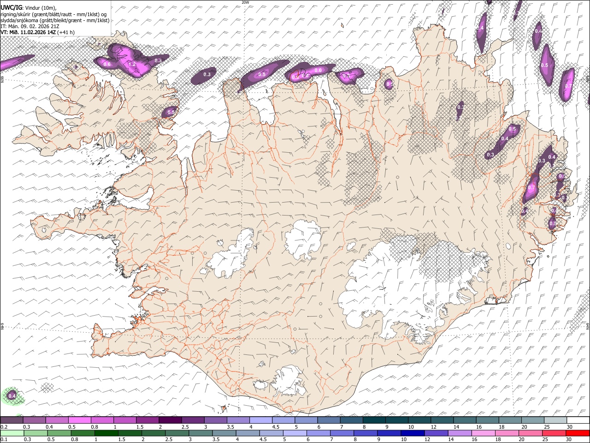Click the bright red bottom-row swatch labeled 30
Screen dimensions: 590x443
578,433
